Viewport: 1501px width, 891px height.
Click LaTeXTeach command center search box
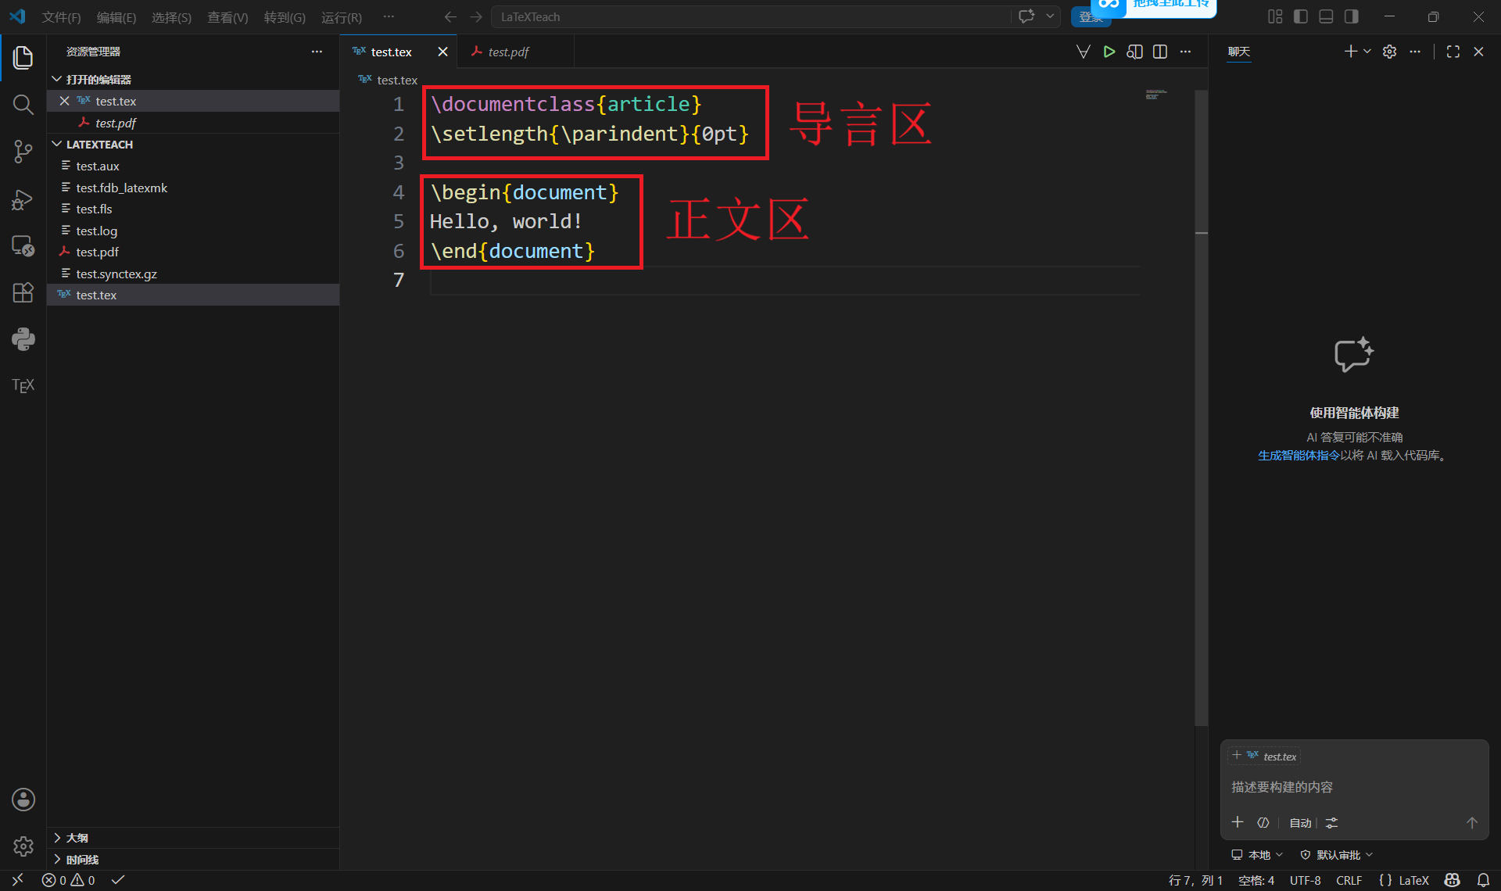(x=750, y=16)
